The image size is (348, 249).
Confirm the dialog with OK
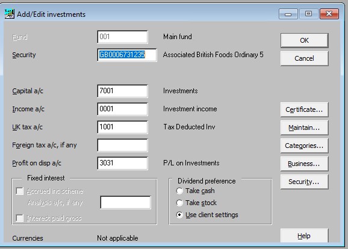pyautogui.click(x=304, y=40)
